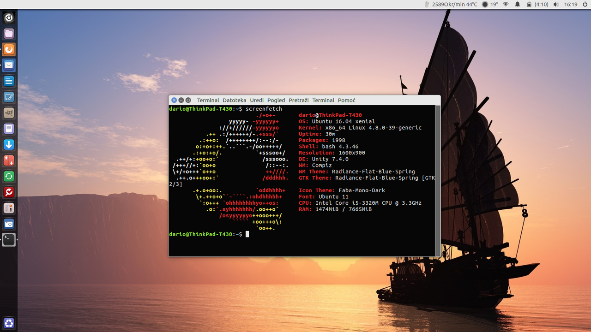The width and height of the screenshot is (591, 332).
Task: Open the Uredi menu
Action: click(257, 100)
